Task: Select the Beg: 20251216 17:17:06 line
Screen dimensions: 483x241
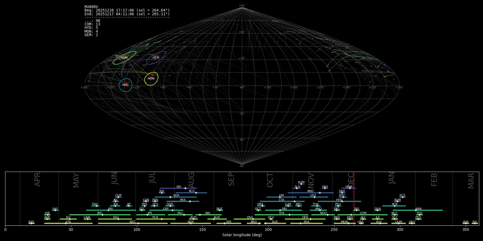Action: point(127,10)
